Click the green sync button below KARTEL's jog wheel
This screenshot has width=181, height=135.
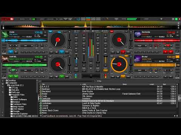[61, 76]
